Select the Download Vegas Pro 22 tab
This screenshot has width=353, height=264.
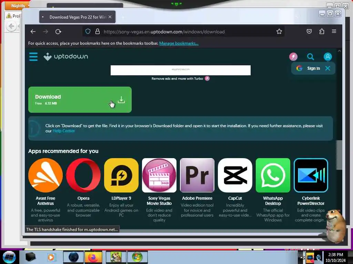77,17
